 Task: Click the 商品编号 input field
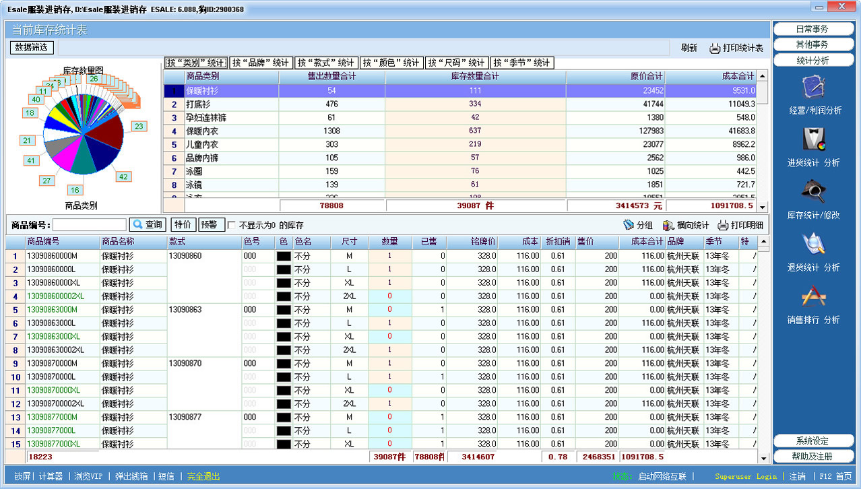(x=90, y=225)
